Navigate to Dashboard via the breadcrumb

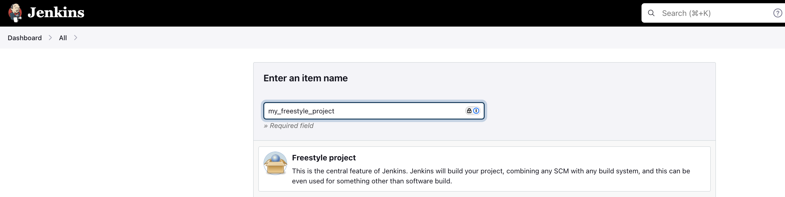[x=24, y=38]
